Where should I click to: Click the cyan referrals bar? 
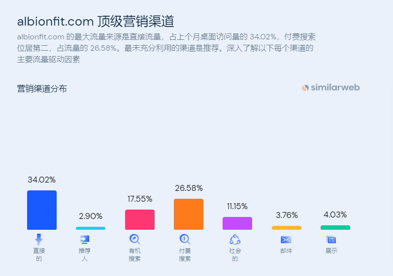(91, 228)
